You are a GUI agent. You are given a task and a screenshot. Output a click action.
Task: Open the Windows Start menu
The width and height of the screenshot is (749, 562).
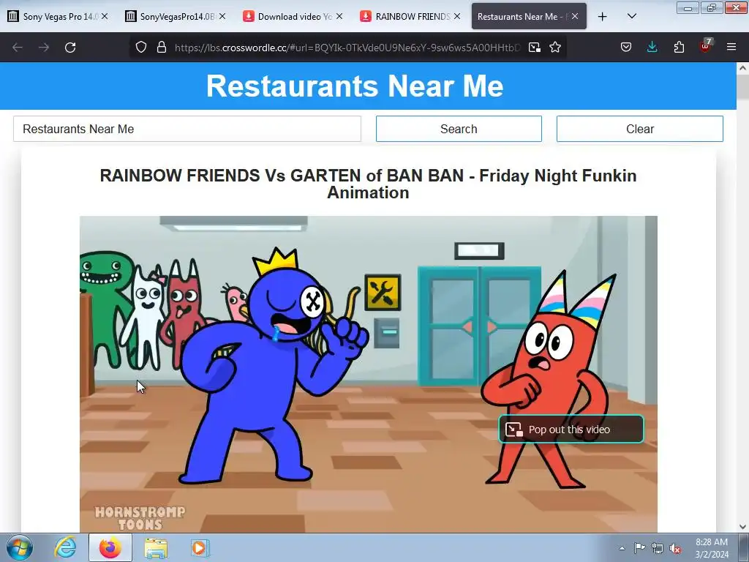pos(20,547)
